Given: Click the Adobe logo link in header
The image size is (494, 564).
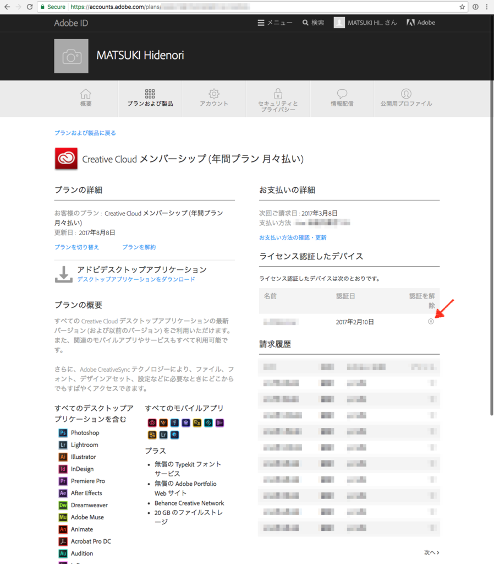Looking at the screenshot, I should pos(421,23).
